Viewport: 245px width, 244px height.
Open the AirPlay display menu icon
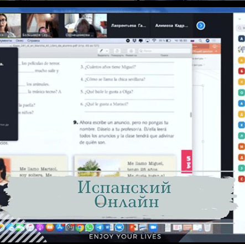coord(147,40)
